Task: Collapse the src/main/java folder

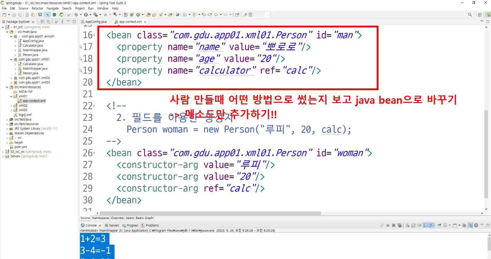Action: point(7,32)
